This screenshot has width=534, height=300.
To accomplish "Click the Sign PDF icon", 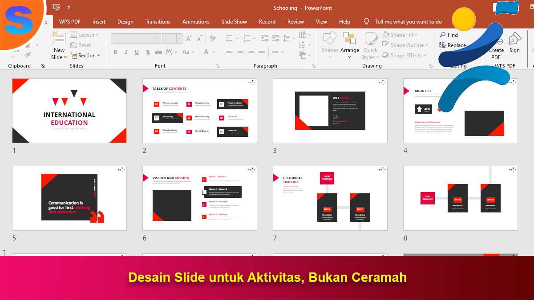I will click(x=514, y=43).
